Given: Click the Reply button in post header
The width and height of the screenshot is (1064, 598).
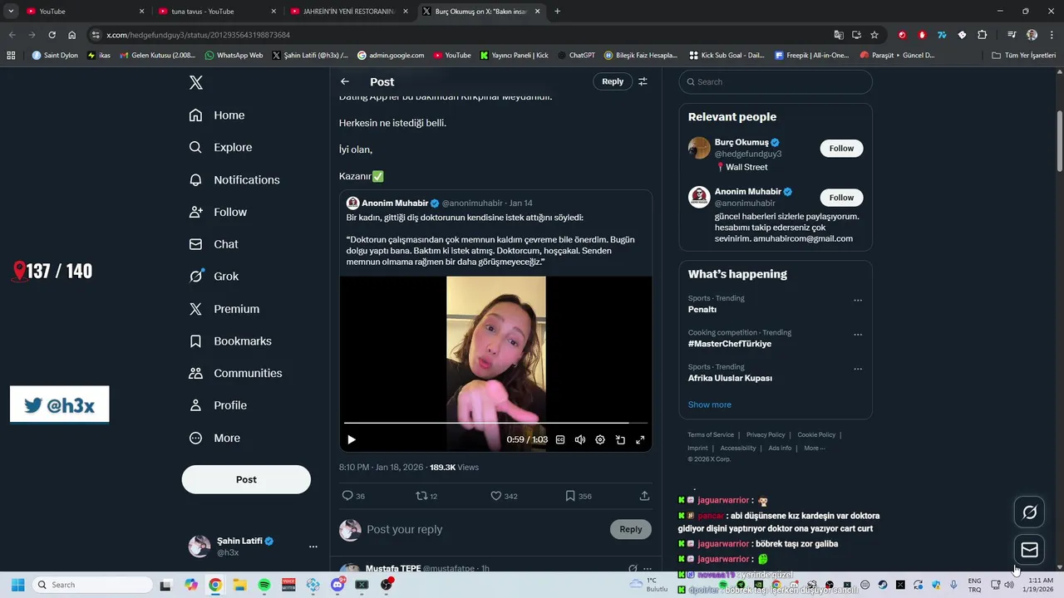Looking at the screenshot, I should click(x=613, y=81).
